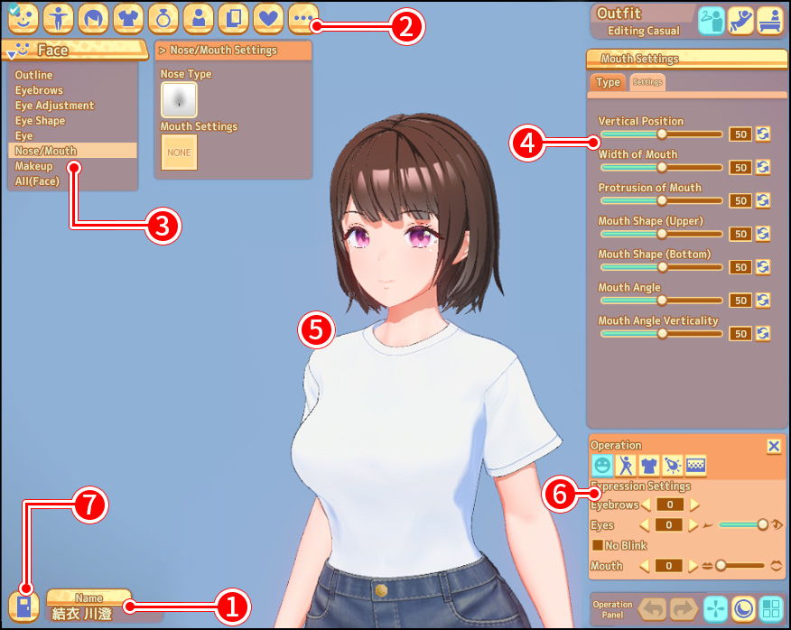The height and width of the screenshot is (630, 791).
Task: Collapse the Face category header
Action: coord(12,53)
